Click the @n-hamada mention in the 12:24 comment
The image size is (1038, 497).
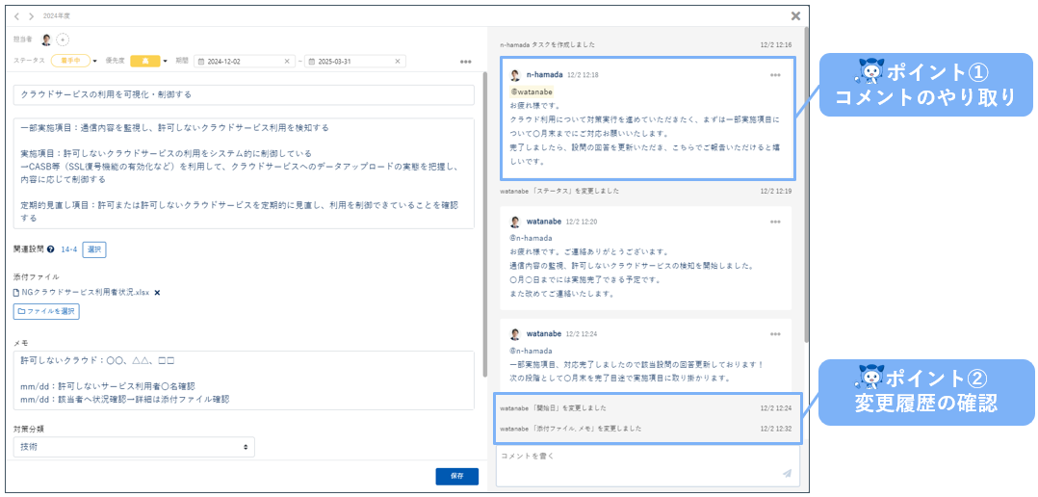pos(531,350)
